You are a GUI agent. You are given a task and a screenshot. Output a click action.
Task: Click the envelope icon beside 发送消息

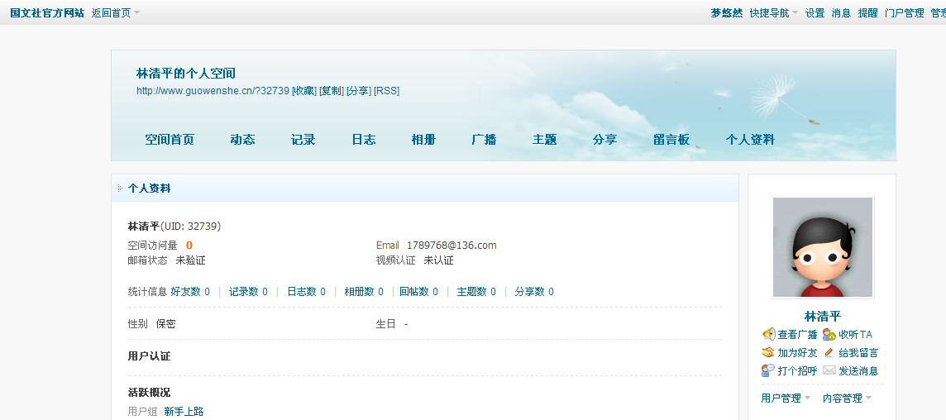click(829, 370)
